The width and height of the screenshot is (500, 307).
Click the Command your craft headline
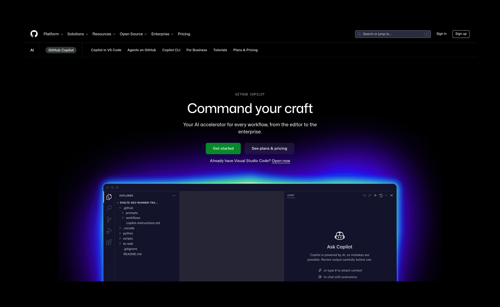pos(250,108)
